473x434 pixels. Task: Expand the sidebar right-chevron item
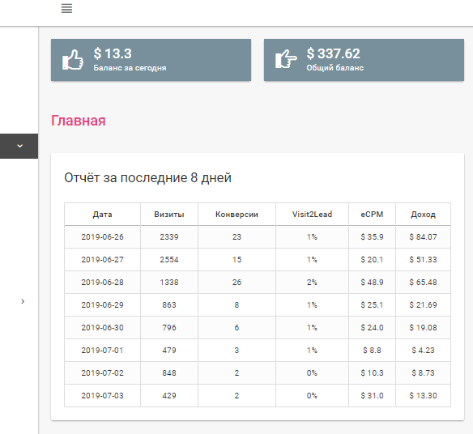pos(23,301)
